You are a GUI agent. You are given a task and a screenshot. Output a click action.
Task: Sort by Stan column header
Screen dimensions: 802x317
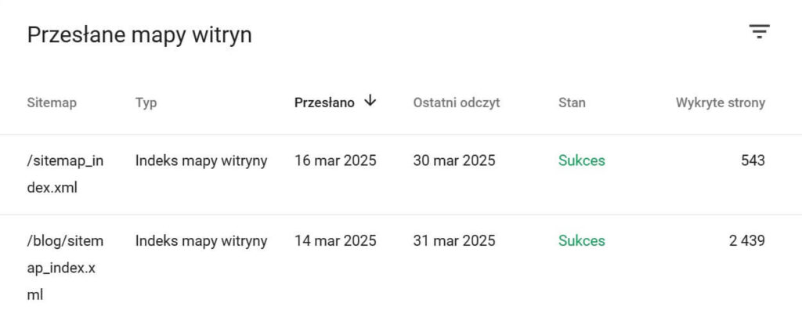click(572, 103)
